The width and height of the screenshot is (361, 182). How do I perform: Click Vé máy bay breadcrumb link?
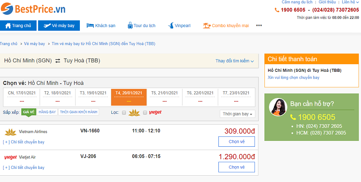click(35, 44)
